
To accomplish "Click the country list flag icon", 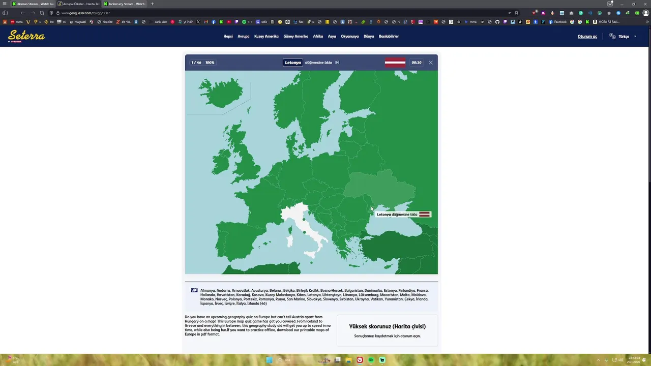I will (x=194, y=290).
